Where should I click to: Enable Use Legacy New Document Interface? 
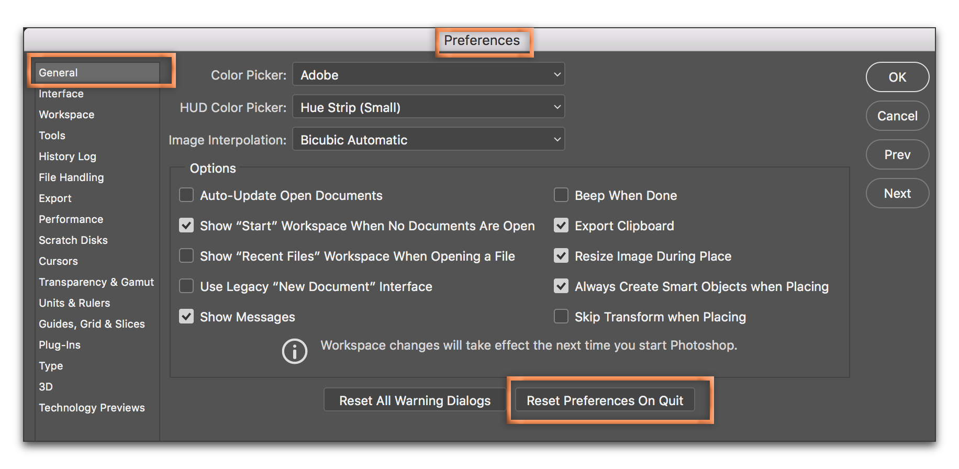186,286
